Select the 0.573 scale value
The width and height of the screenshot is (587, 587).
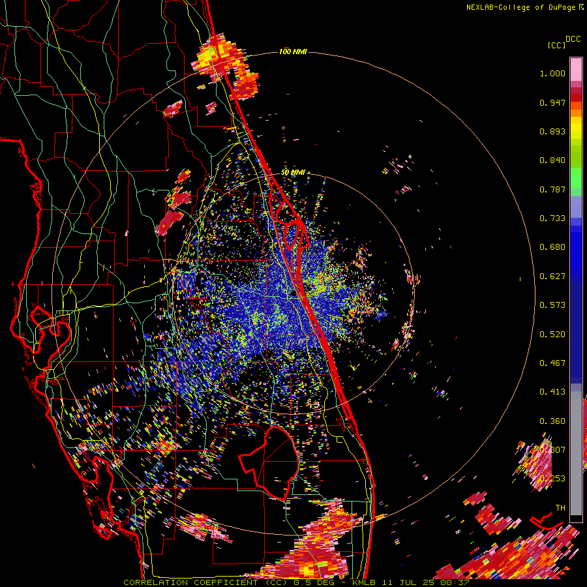(x=552, y=305)
